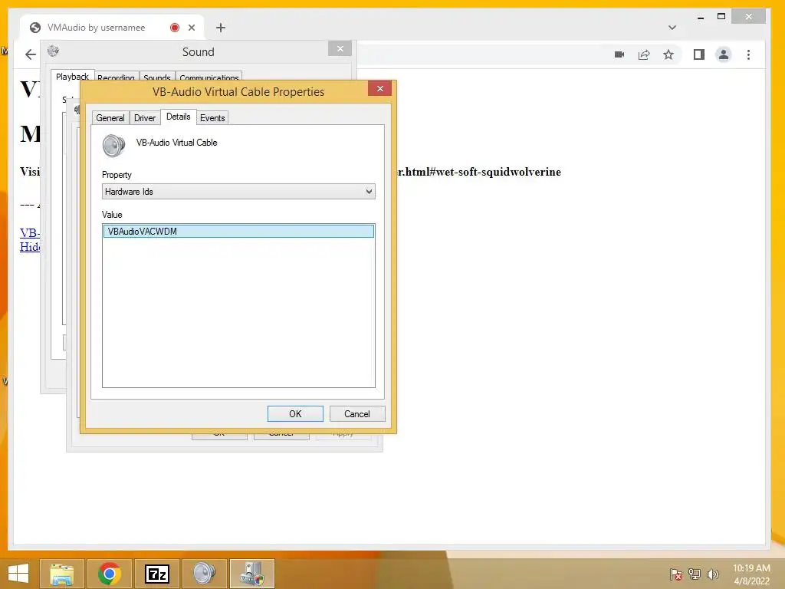Image resolution: width=785 pixels, height=589 pixels.
Task: Open Action Center flag in tray
Action: pos(676,574)
